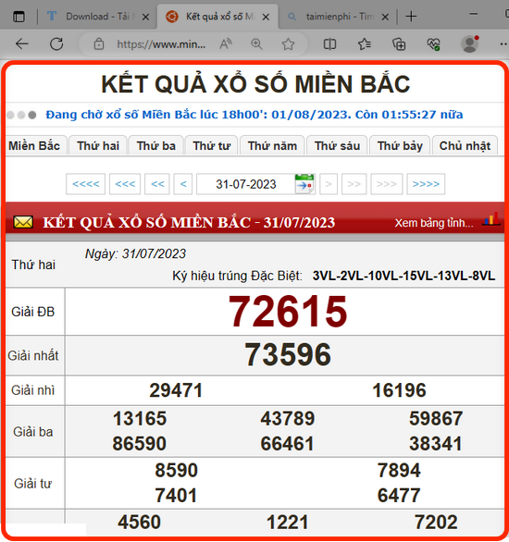Open a new tab with plus button
This screenshot has height=542, width=509.
pos(411,17)
